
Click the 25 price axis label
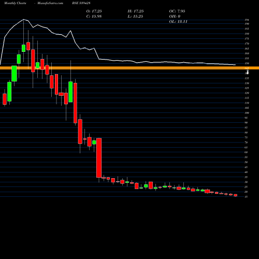click(x=246, y=187)
